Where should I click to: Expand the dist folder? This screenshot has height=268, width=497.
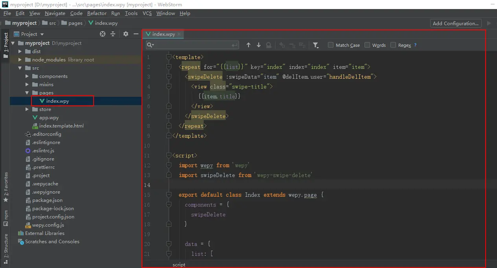tap(20, 51)
